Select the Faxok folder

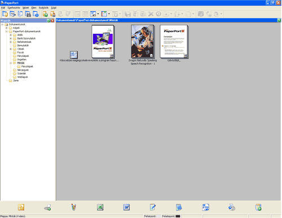tap(20, 52)
